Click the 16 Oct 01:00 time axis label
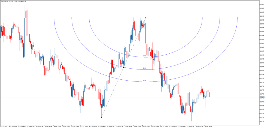The width and height of the screenshot is (266, 128). tap(39, 126)
